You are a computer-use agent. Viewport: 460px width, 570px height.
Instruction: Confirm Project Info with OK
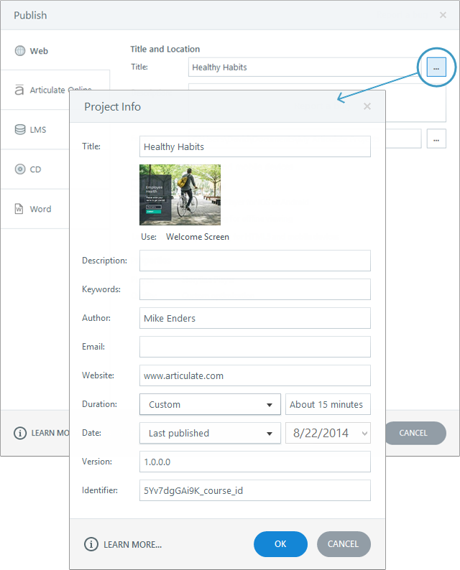pyautogui.click(x=280, y=544)
